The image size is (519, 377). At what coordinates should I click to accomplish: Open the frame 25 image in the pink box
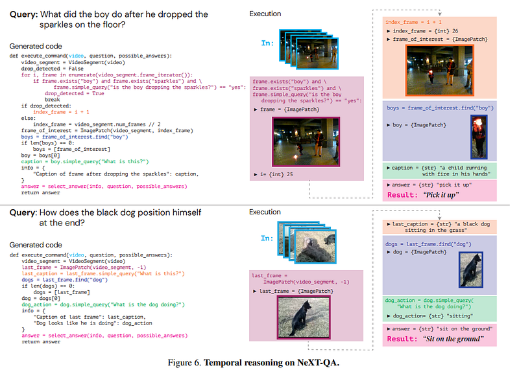click(306, 142)
